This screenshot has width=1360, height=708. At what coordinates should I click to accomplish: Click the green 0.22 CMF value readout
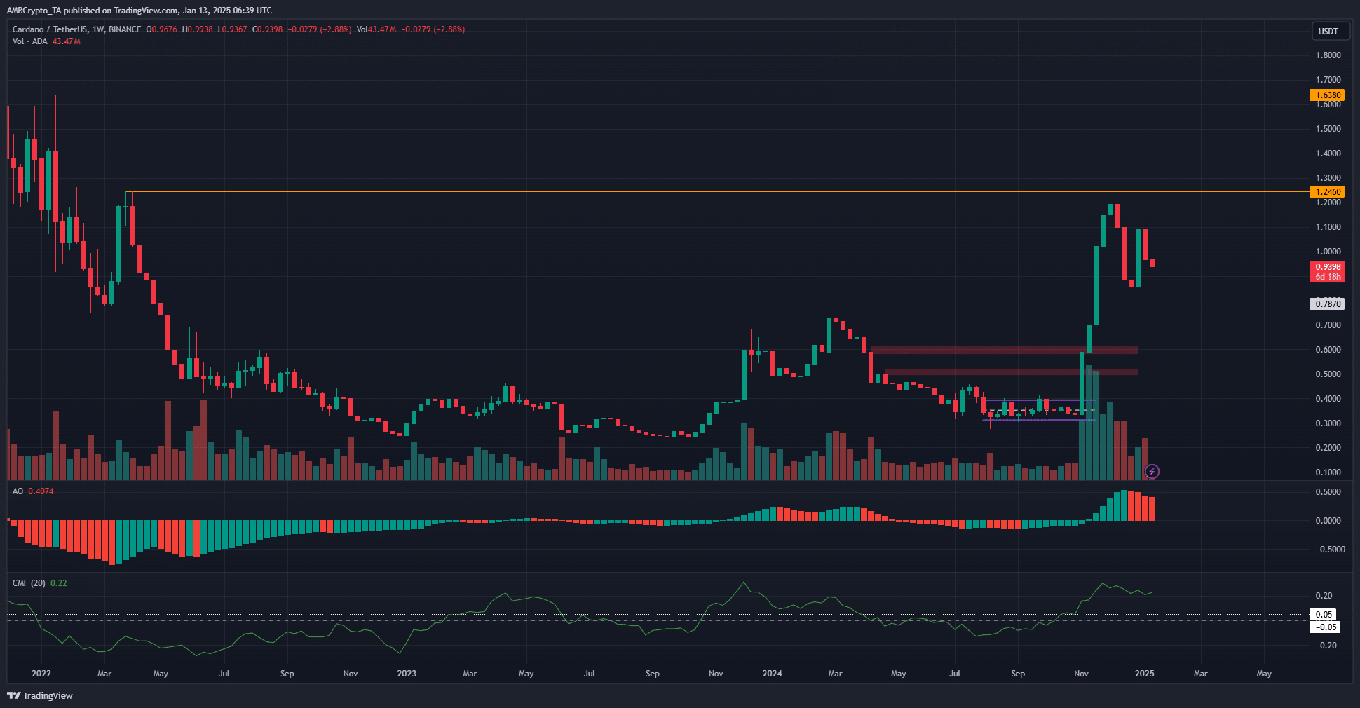click(58, 583)
